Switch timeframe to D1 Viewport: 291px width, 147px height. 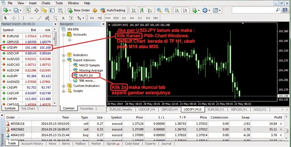[140, 18]
